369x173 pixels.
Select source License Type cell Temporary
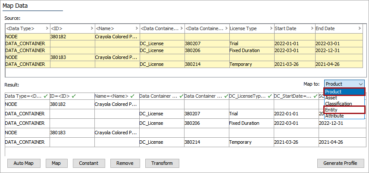click(252, 64)
